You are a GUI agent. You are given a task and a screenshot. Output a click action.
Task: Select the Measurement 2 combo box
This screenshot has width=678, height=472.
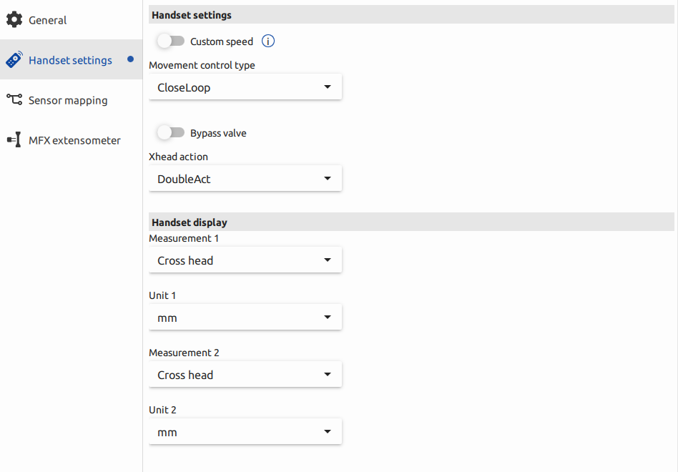tap(245, 373)
